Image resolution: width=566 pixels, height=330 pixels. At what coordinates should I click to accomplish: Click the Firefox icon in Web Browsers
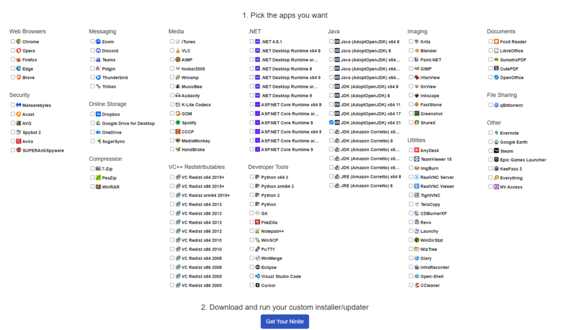pos(18,60)
